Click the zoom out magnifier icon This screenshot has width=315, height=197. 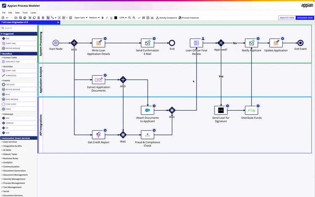(130, 18)
